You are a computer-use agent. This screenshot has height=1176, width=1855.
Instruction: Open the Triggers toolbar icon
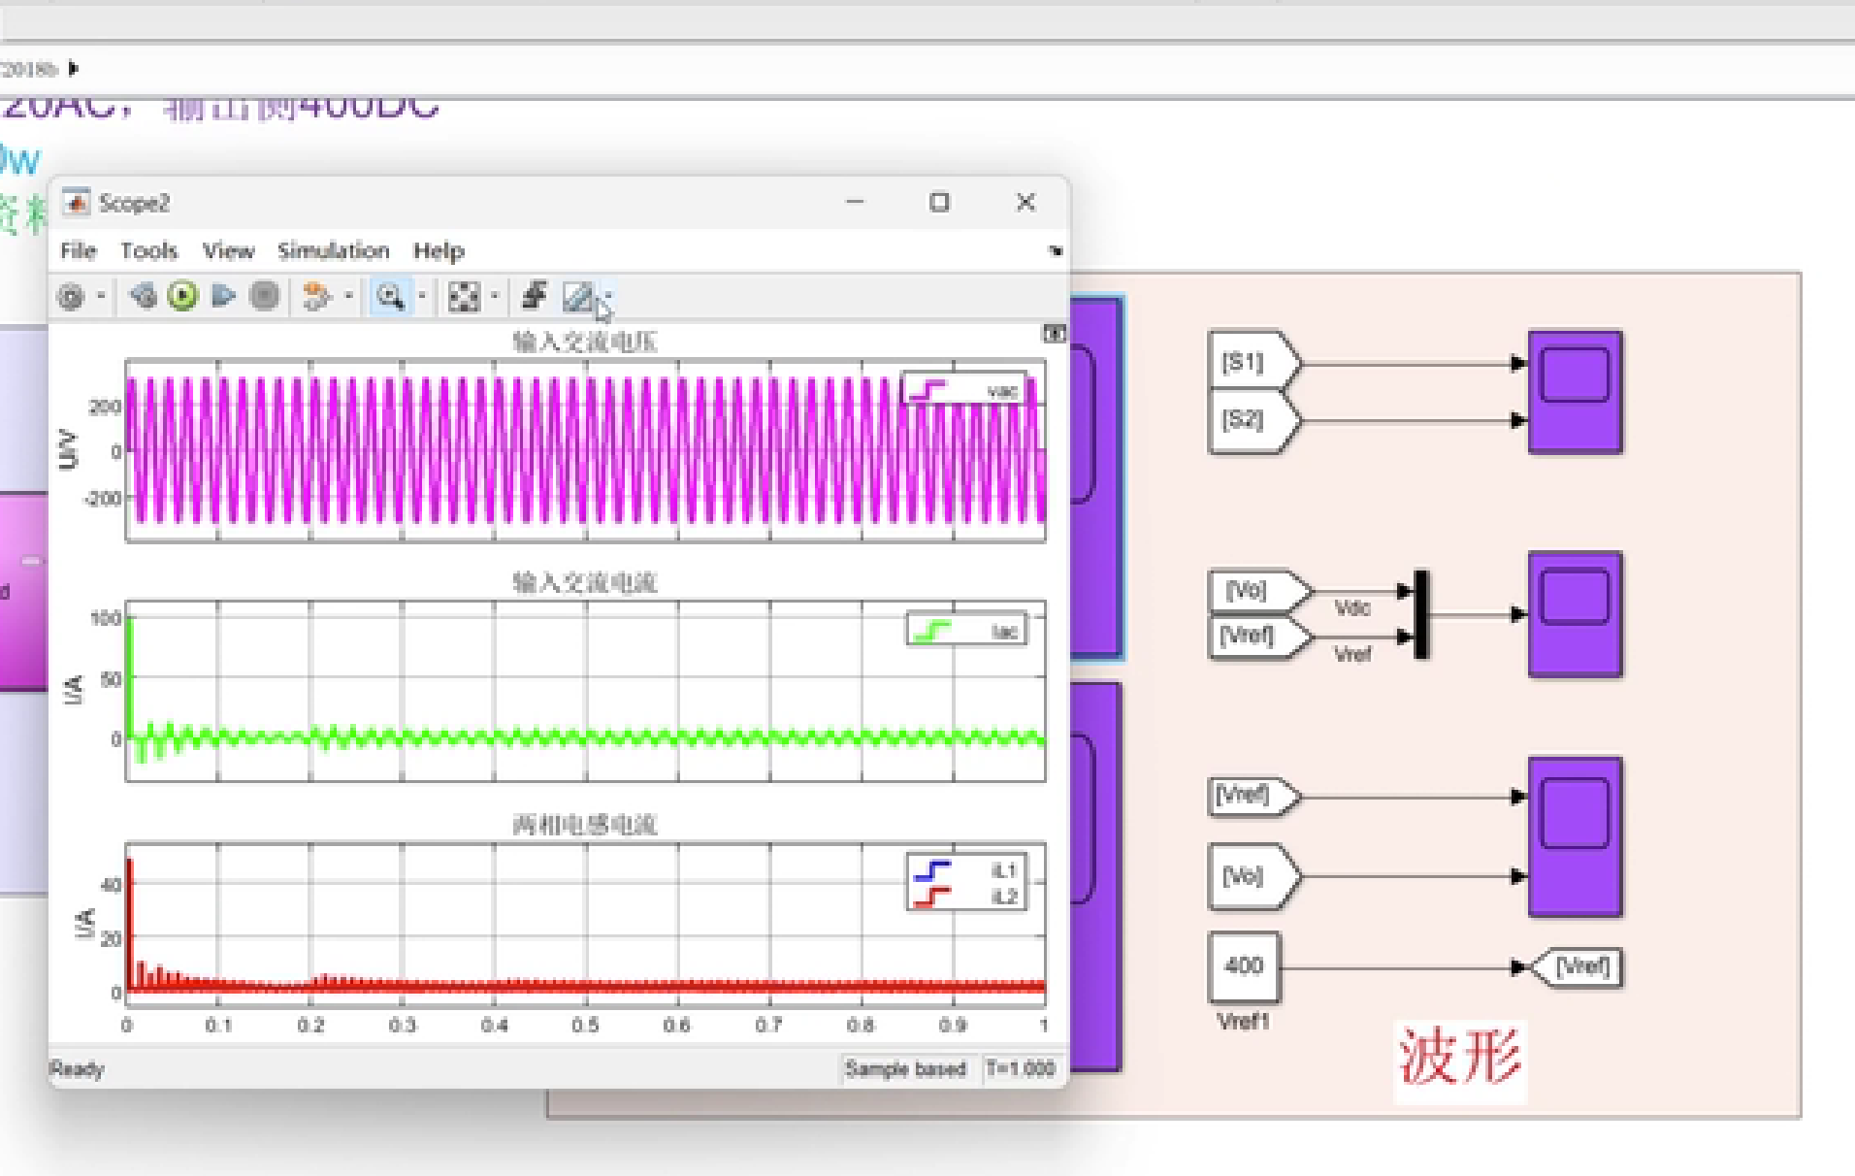[x=535, y=295]
